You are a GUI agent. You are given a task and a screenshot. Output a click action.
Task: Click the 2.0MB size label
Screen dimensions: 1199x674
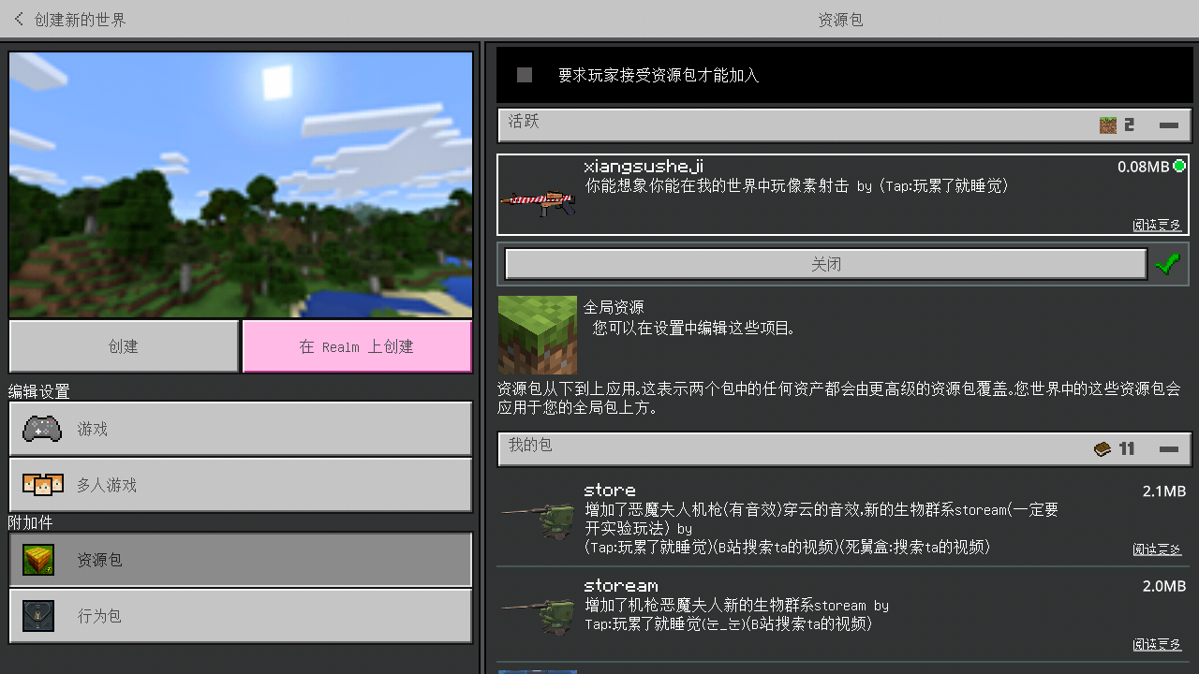[x=1164, y=586]
